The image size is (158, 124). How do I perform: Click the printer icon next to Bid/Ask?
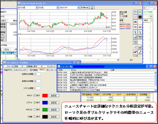pyautogui.click(x=92, y=7)
